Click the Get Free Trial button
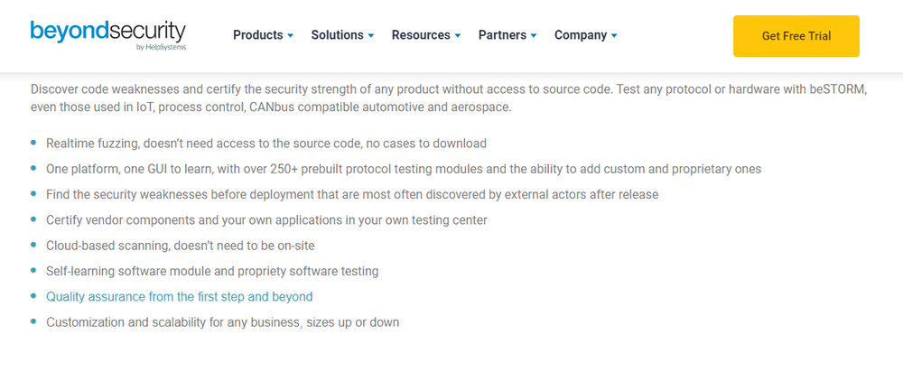903x372 pixels. [796, 36]
